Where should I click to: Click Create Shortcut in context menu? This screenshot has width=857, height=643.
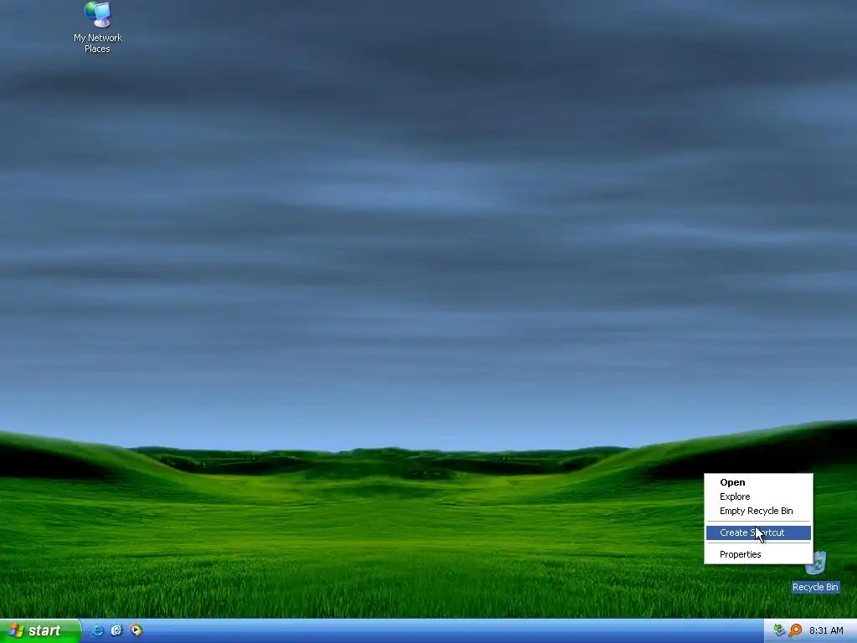tap(758, 532)
